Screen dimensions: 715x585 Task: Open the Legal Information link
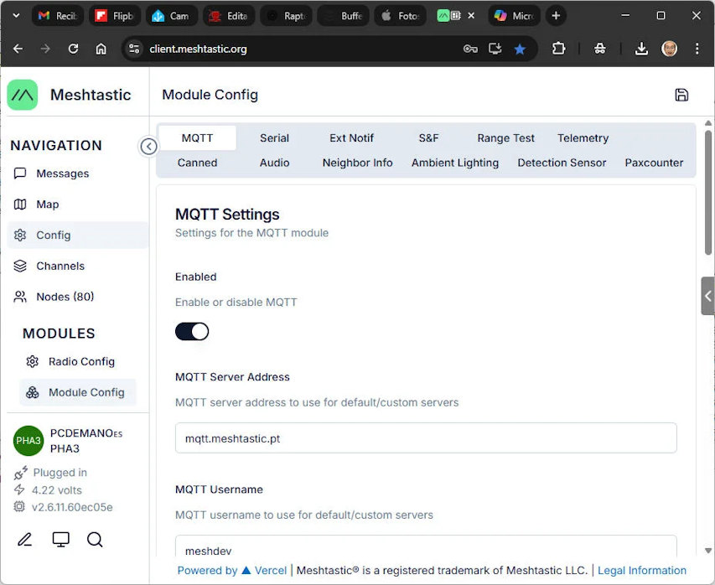point(641,571)
